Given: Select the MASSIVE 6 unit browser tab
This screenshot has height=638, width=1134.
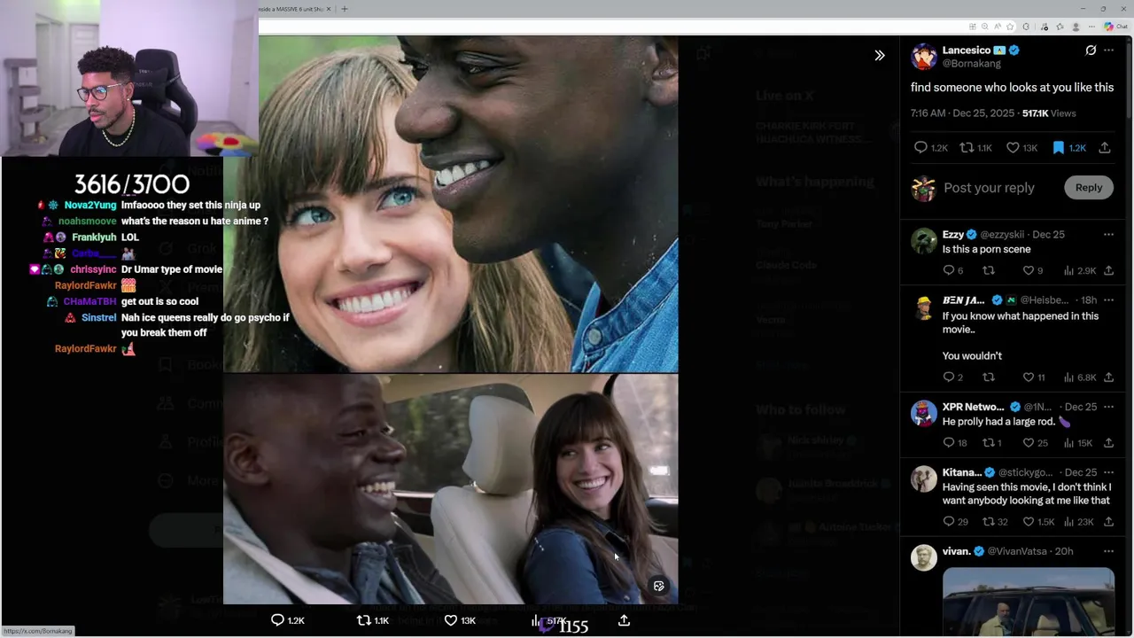Looking at the screenshot, I should point(294,9).
